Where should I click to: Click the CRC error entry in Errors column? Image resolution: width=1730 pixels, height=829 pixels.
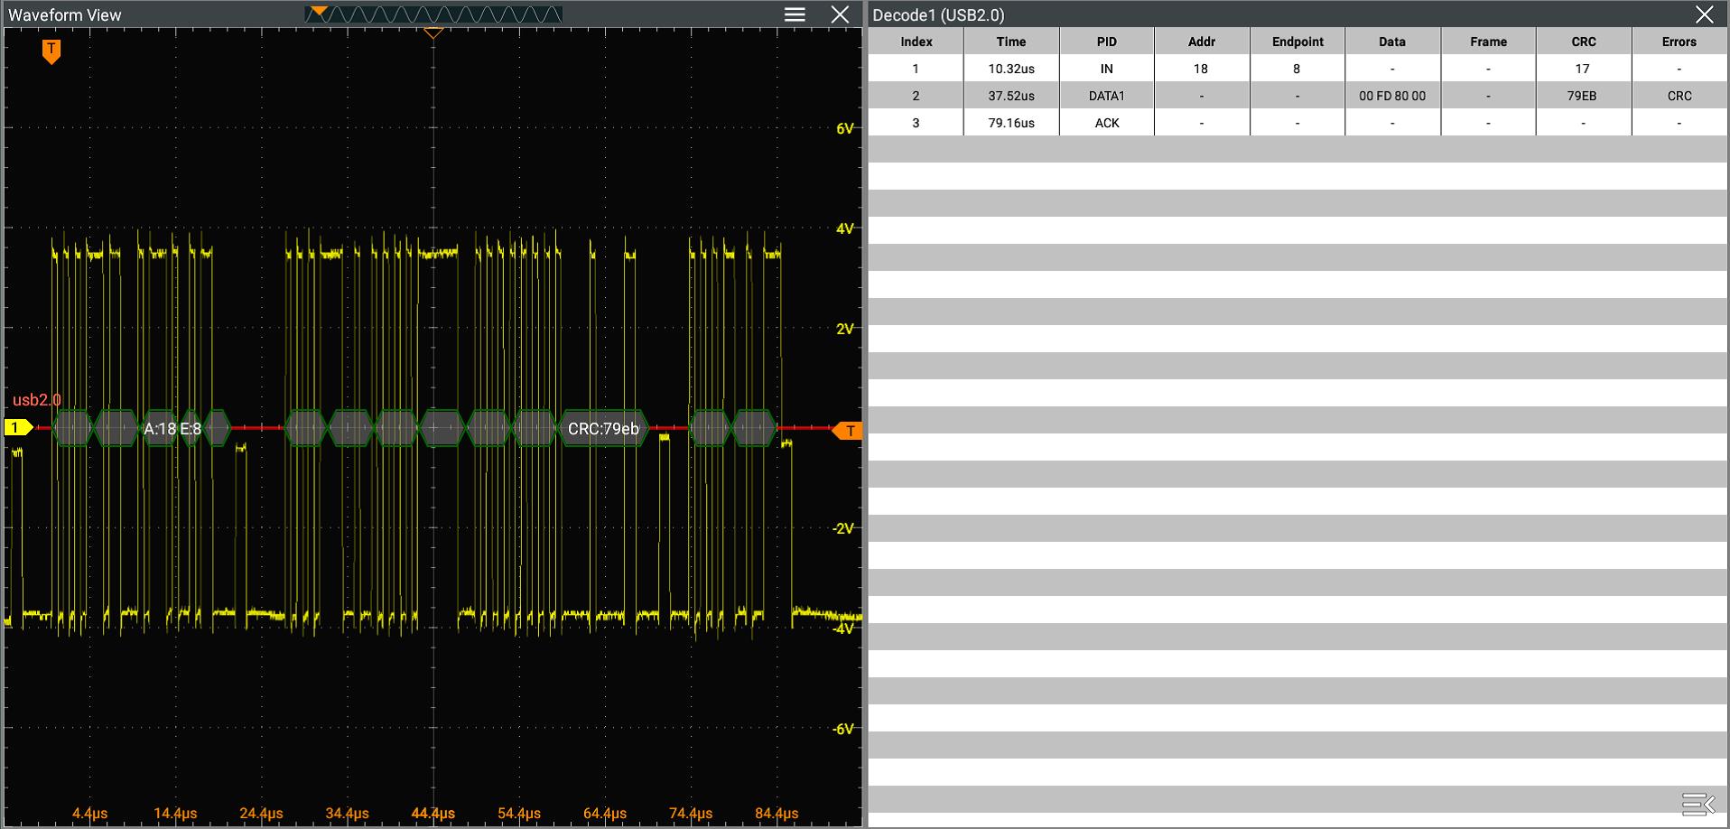coord(1679,96)
